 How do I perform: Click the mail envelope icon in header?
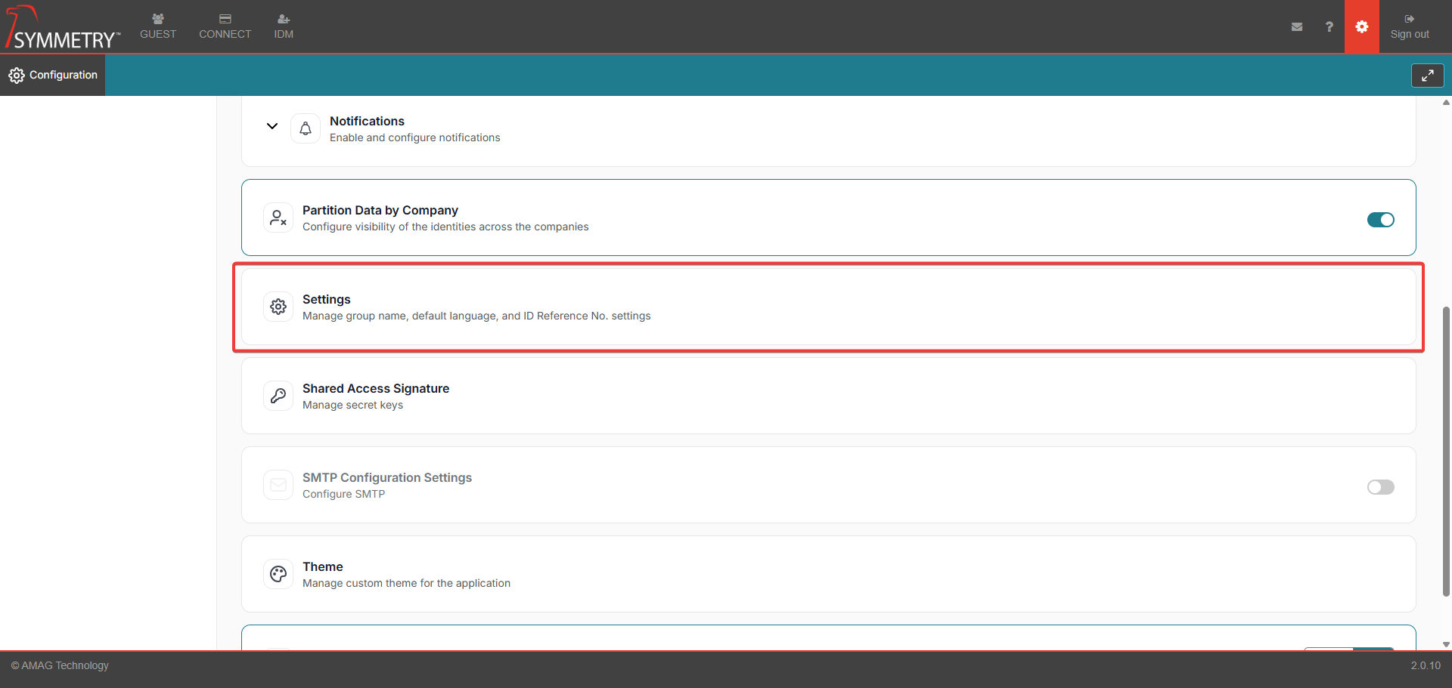[x=1297, y=26]
